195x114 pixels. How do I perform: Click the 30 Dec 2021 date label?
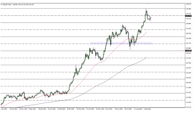[42, 109]
